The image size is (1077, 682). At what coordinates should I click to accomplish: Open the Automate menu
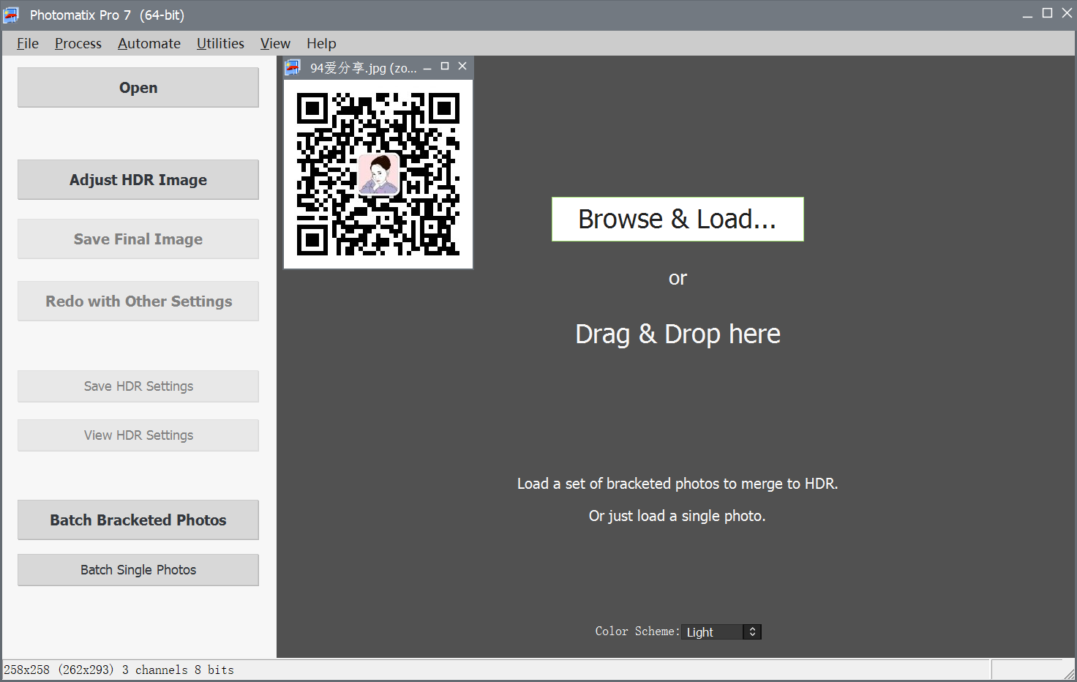(149, 43)
